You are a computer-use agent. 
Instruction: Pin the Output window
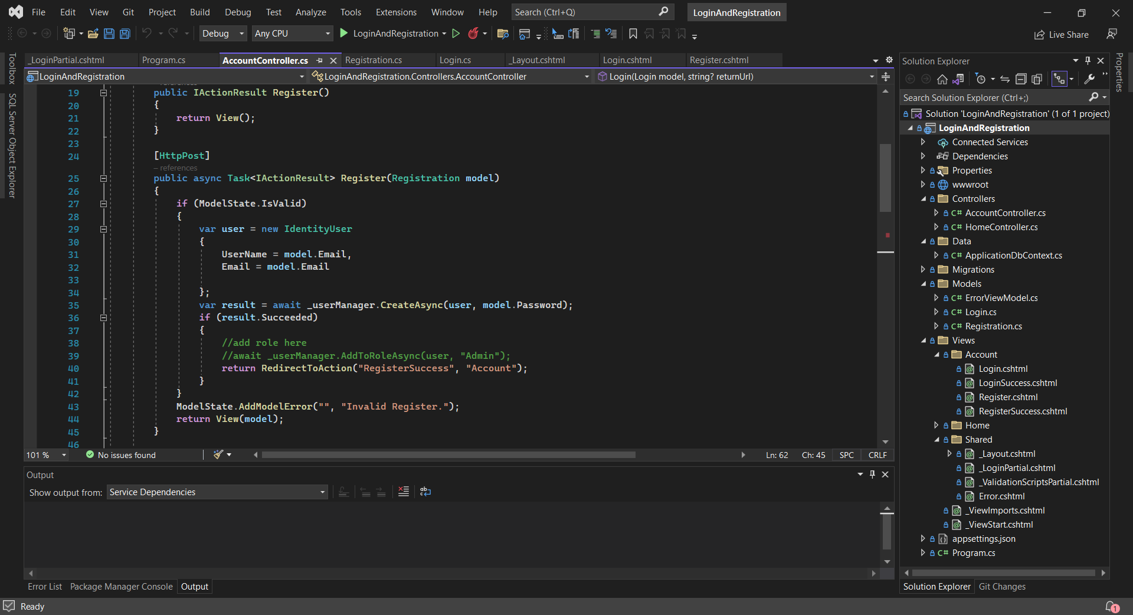coord(872,475)
